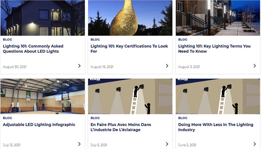Viewport: 261px width, 149px height.
Task: Click the lit sidewalk townhouses thumbnail
Action: [x=218, y=18]
